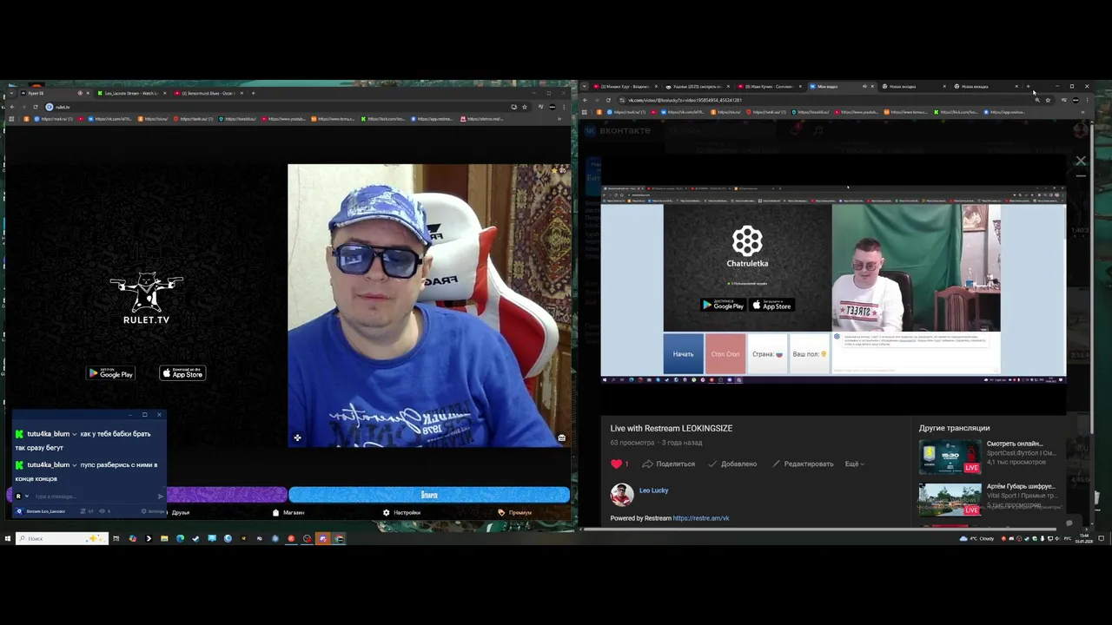Focus the chat message input field
The width and height of the screenshot is (1112, 625).
click(94, 497)
